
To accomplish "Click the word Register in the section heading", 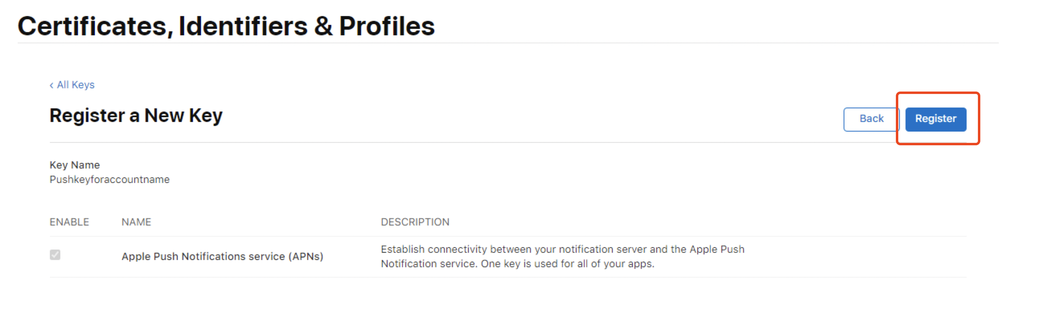I will pyautogui.click(x=87, y=116).
